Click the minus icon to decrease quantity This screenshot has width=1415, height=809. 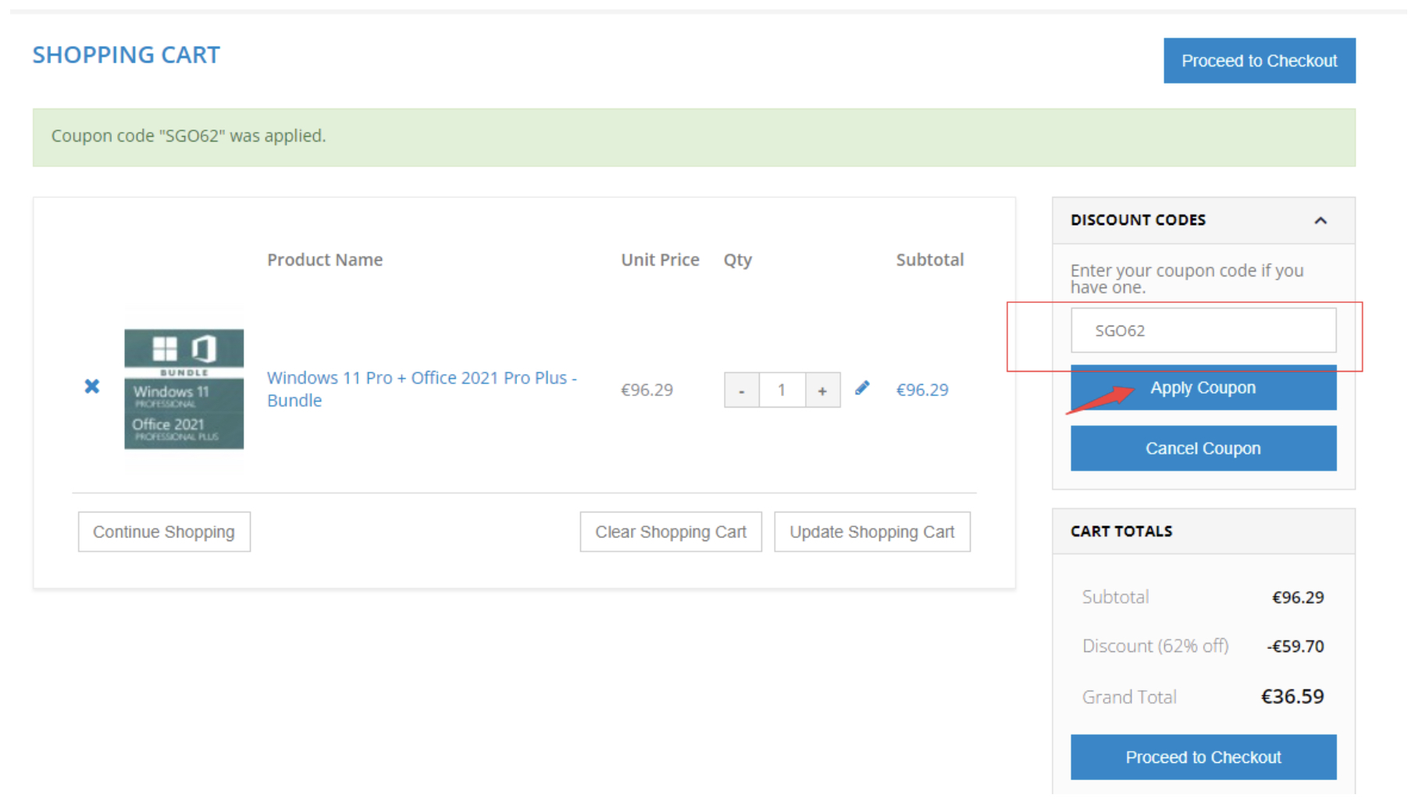(x=741, y=390)
